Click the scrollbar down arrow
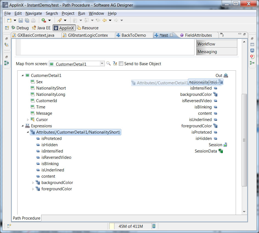This screenshot has height=233, width=259. [x=244, y=212]
